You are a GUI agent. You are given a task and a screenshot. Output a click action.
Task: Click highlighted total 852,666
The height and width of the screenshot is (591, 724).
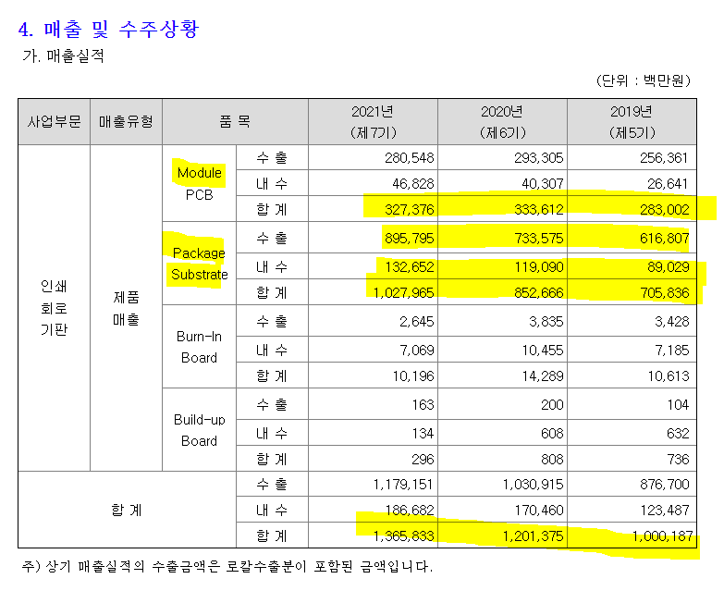click(x=539, y=293)
